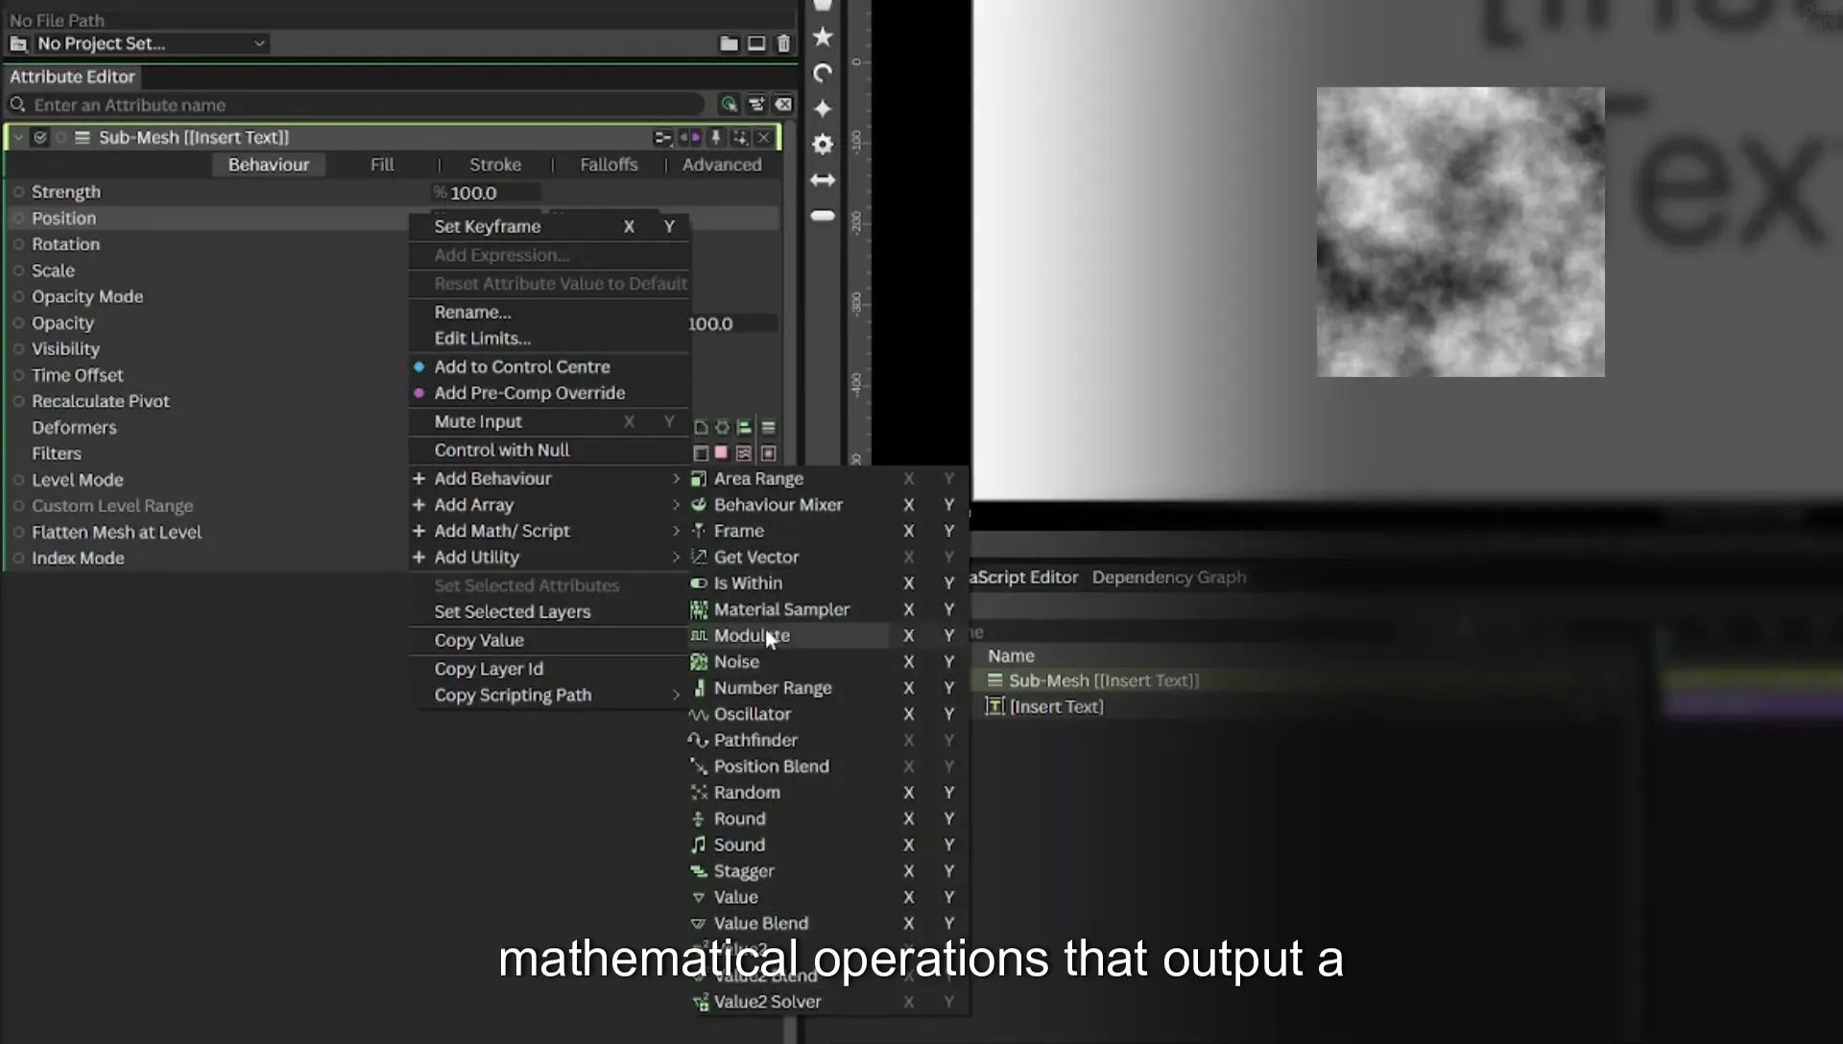Screen dimensions: 1843x1044
Task: Click Set Keyframe in context menu
Action: pyautogui.click(x=488, y=226)
